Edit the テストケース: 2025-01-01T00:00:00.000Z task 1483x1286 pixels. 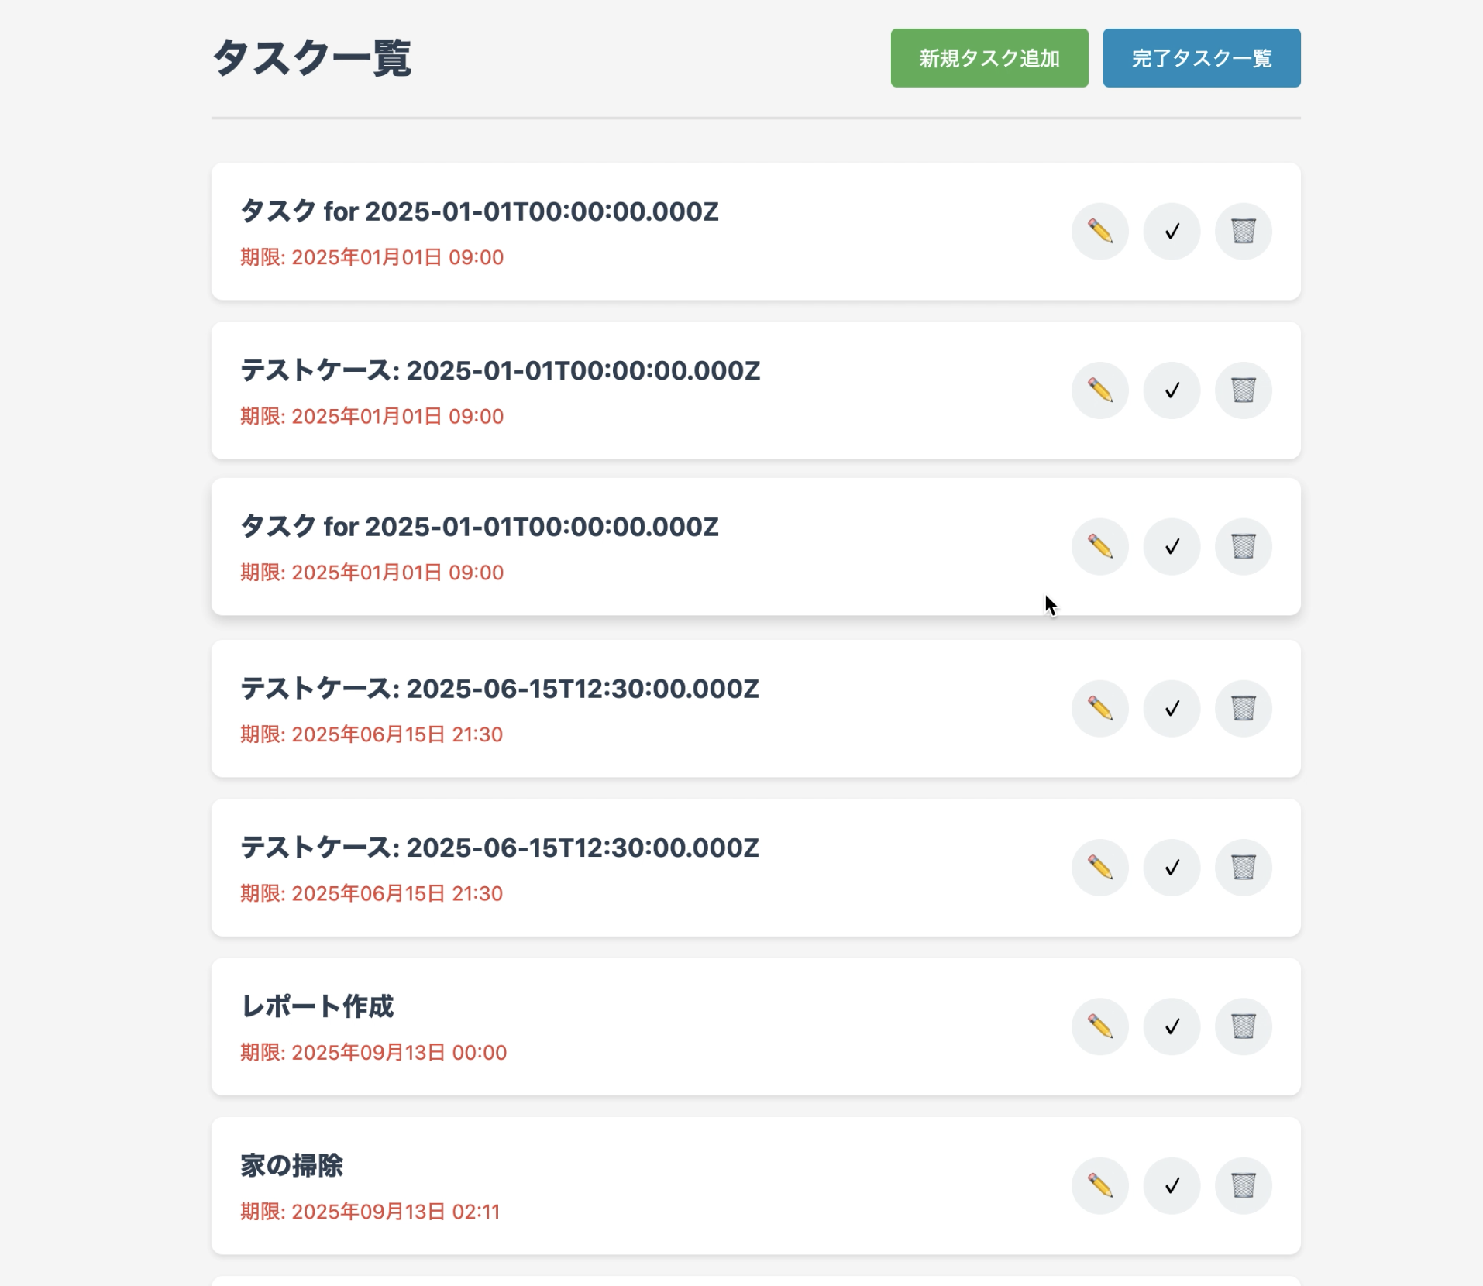point(1099,390)
